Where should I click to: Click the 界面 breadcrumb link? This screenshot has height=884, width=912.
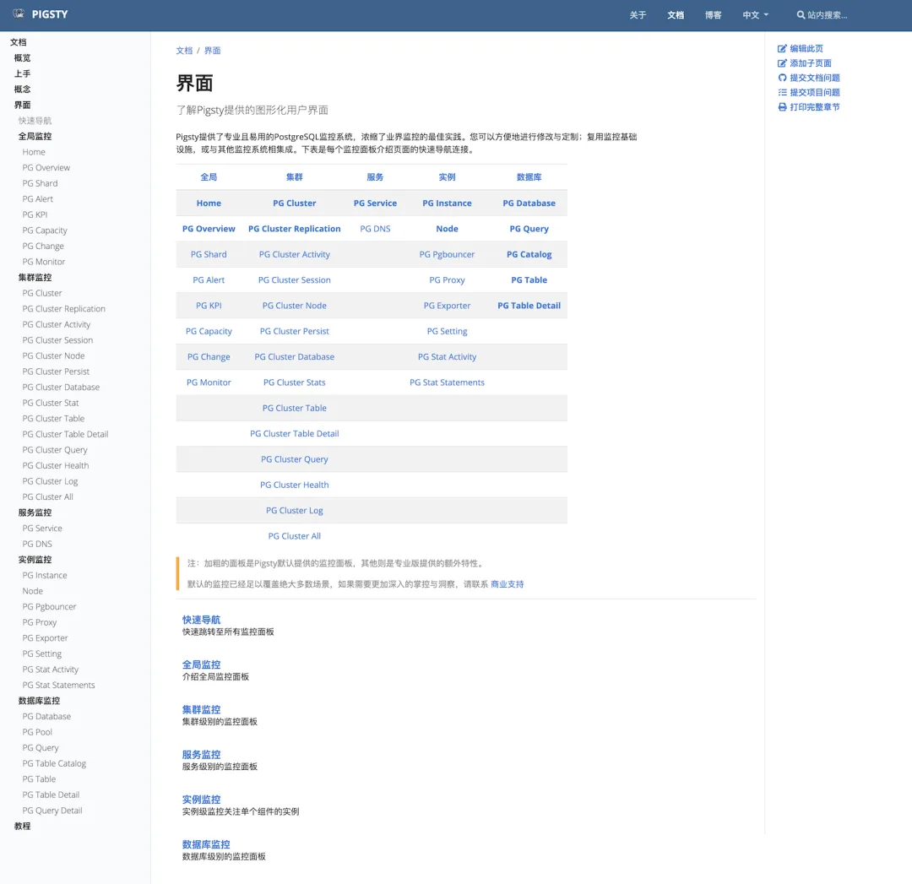click(x=212, y=51)
